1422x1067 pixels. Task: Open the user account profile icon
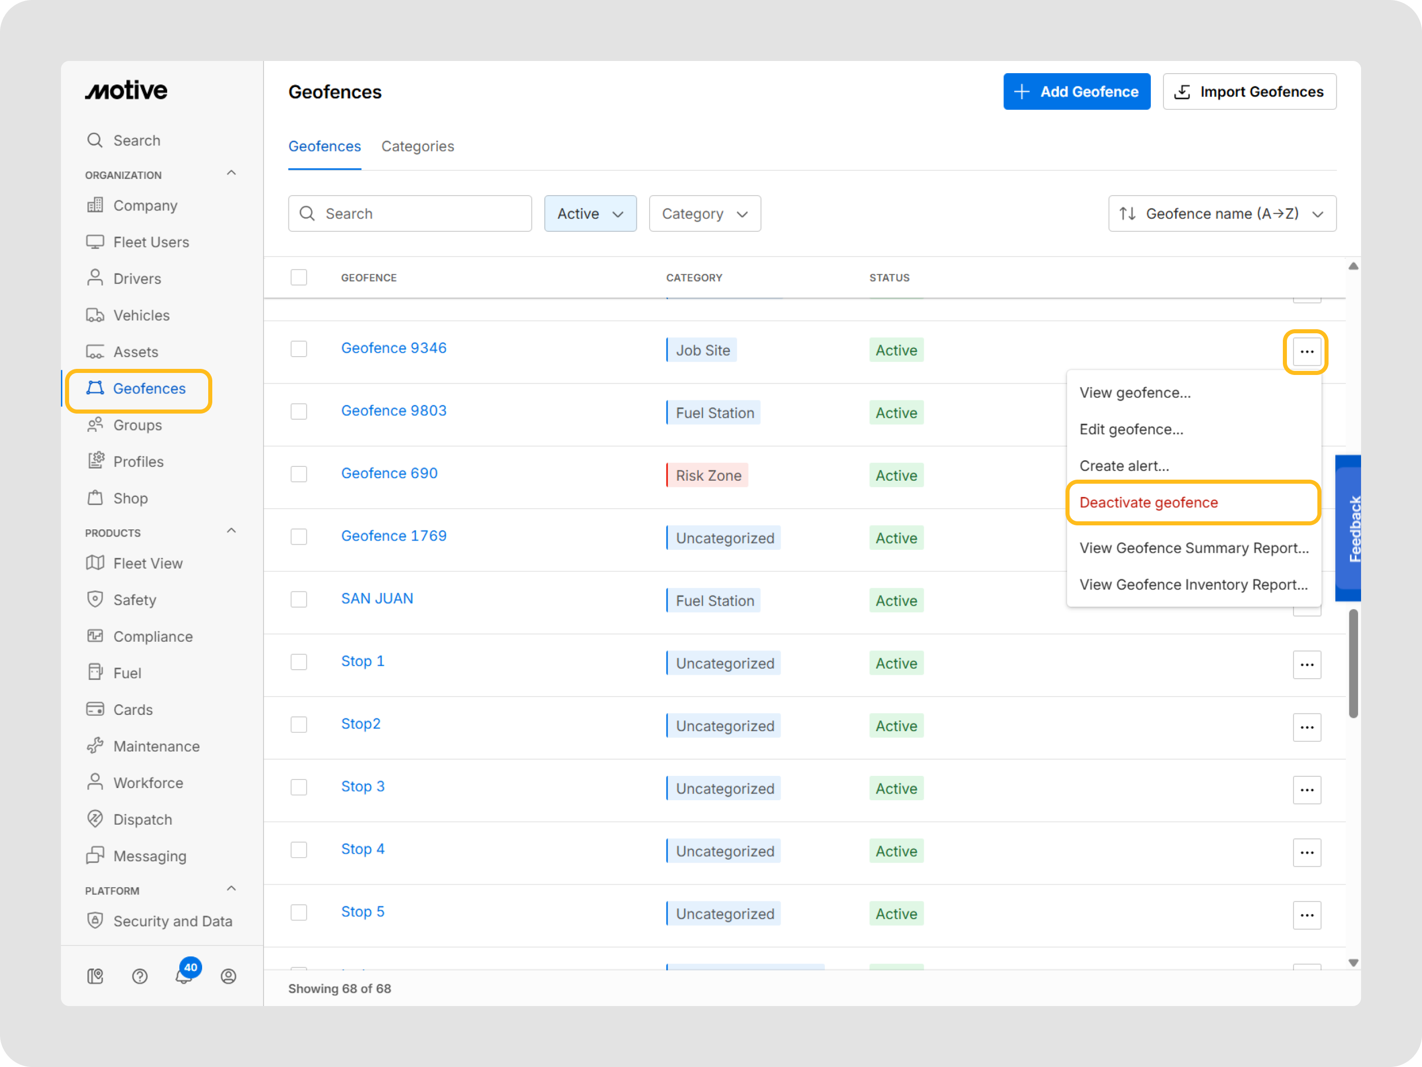(228, 977)
